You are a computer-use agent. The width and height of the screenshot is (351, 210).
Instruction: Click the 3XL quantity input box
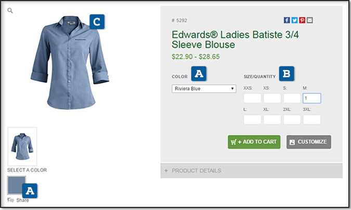[311, 120]
